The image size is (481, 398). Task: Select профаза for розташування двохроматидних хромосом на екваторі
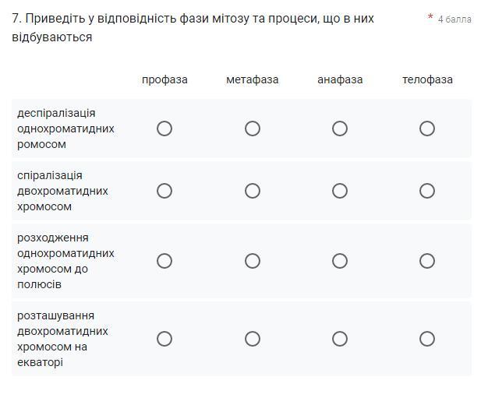coord(164,339)
